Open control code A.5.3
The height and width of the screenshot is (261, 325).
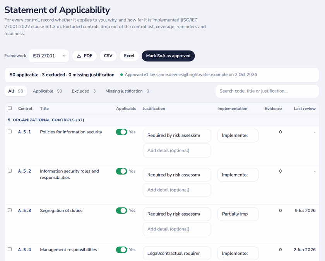pyautogui.click(x=24, y=211)
